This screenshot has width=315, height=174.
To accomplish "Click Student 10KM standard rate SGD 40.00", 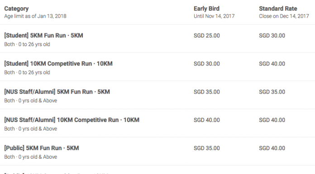I will [272, 64].
